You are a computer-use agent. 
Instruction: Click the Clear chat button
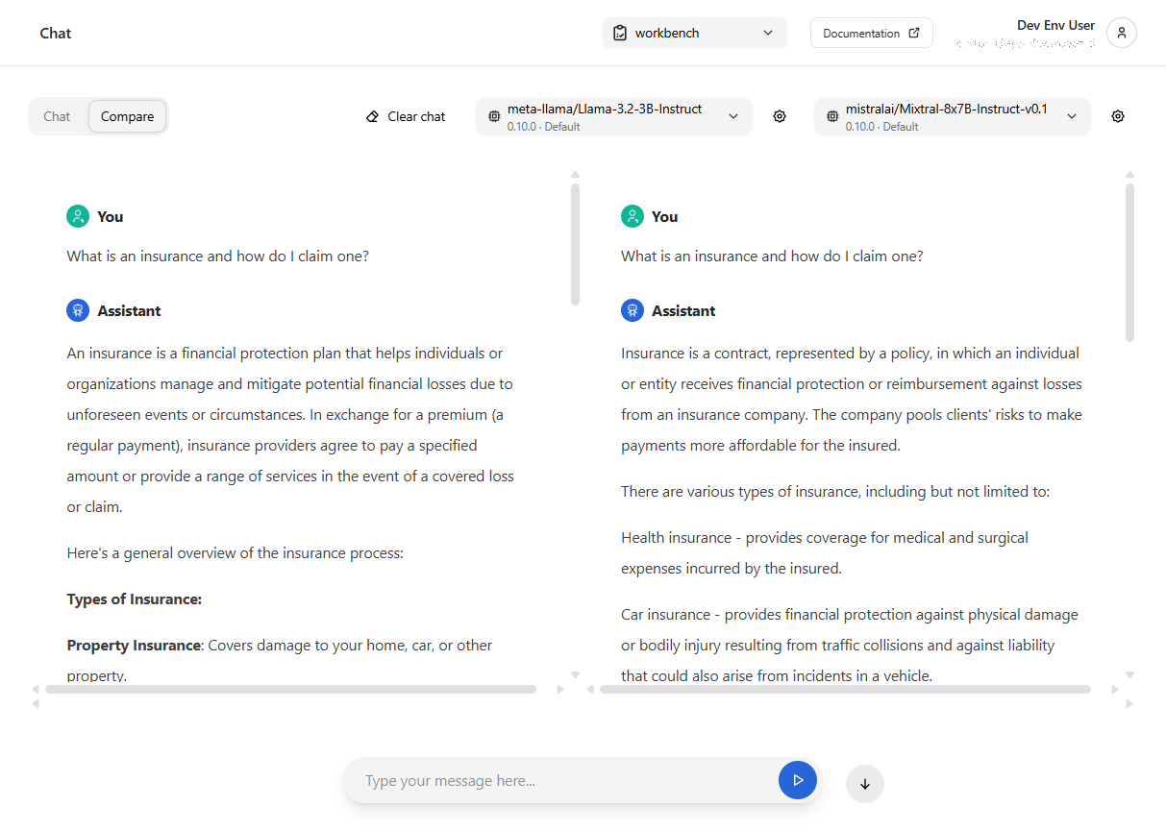click(406, 116)
